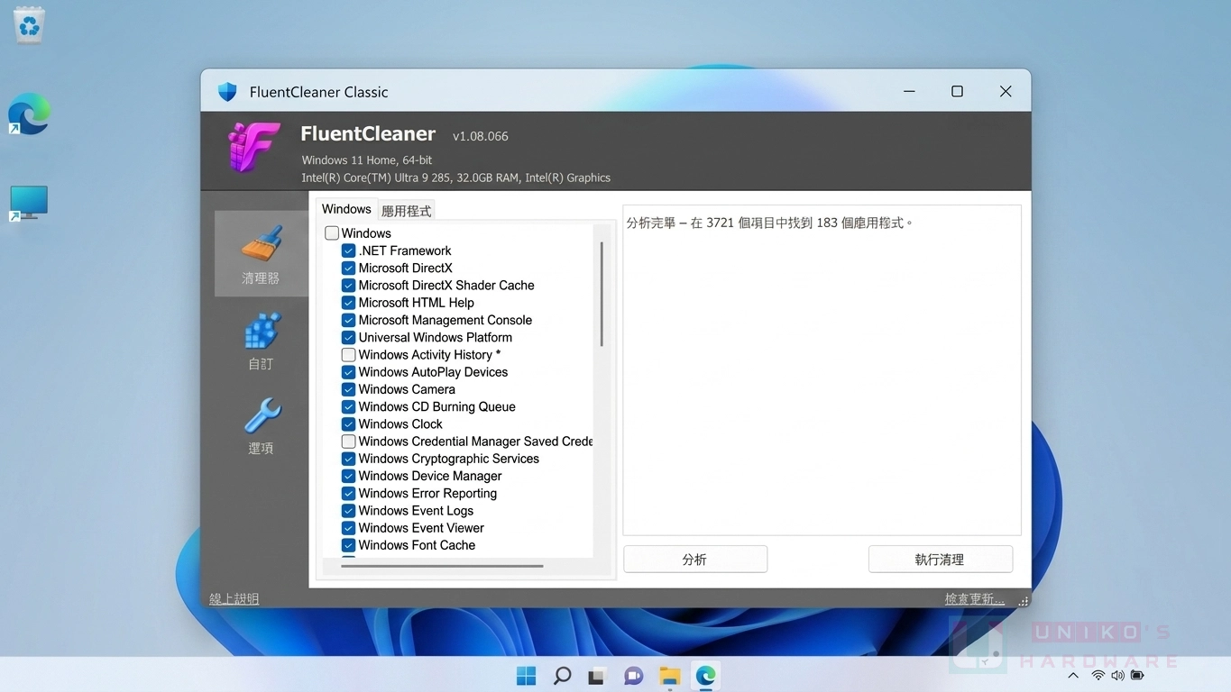Select the Windows Cryptographic Services row text
Viewport: 1231px width, 692px height.
[x=449, y=459]
